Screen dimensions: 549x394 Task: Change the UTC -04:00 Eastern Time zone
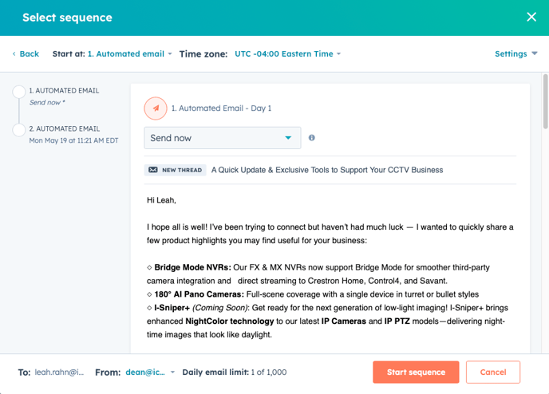[x=287, y=53]
